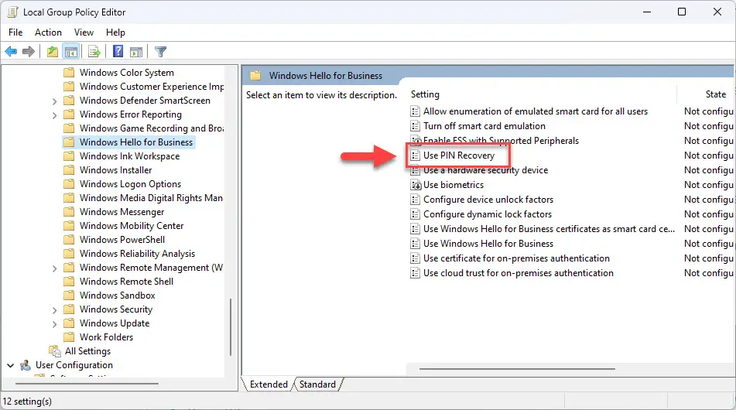Screen dimensions: 736x410
Task: Expand the Windows Error Reporting node
Action: [54, 115]
